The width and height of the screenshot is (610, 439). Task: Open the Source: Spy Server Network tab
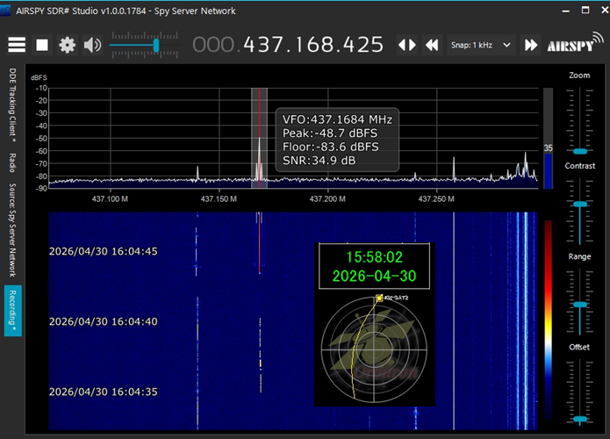(13, 230)
